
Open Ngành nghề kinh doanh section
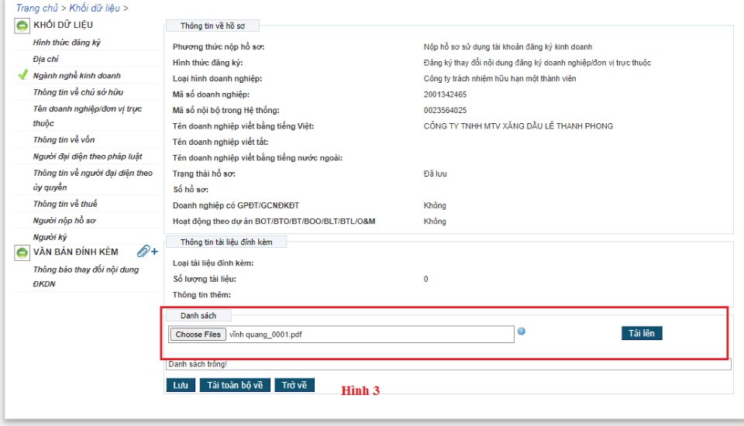77,75
